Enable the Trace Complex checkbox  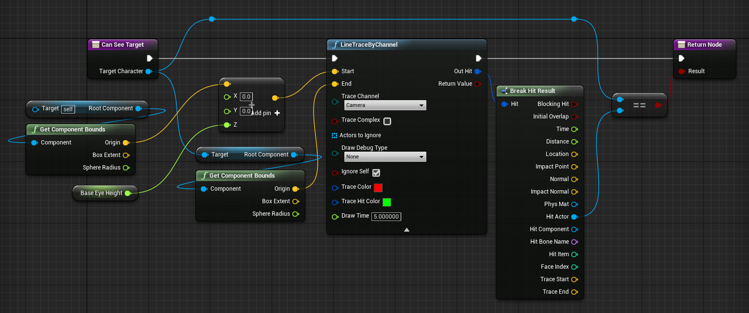pos(387,120)
